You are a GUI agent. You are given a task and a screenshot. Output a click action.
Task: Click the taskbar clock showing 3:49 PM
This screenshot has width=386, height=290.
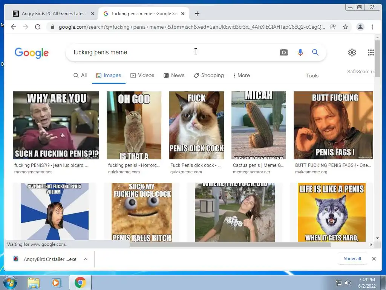[x=367, y=283]
